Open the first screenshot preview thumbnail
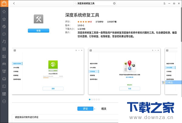182x123 pixels. coord(48,71)
